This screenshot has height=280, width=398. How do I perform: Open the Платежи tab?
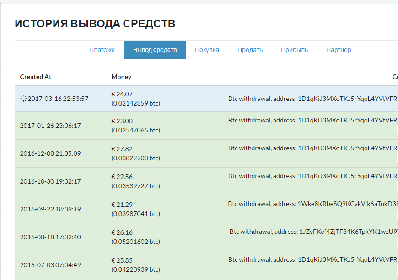[x=102, y=50]
